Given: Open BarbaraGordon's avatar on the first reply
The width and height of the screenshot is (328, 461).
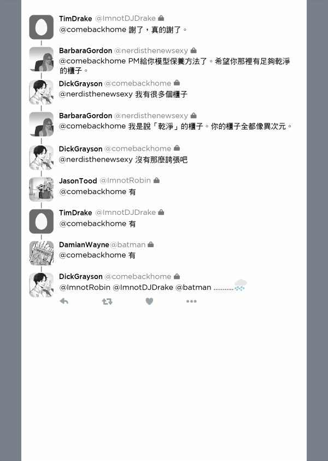Looking at the screenshot, I should coord(42,59).
